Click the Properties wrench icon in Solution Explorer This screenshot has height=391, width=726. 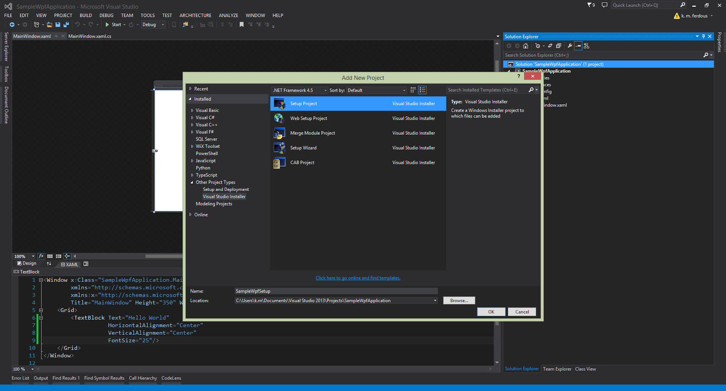coord(570,46)
